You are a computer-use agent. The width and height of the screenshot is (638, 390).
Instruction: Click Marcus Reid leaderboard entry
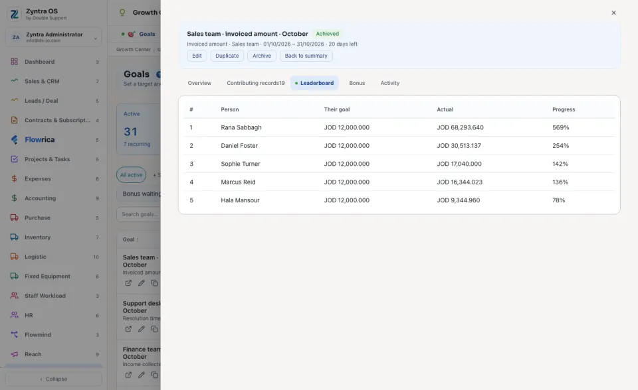coord(238,182)
